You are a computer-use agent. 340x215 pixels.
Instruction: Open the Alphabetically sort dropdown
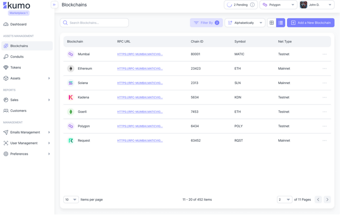(x=245, y=23)
